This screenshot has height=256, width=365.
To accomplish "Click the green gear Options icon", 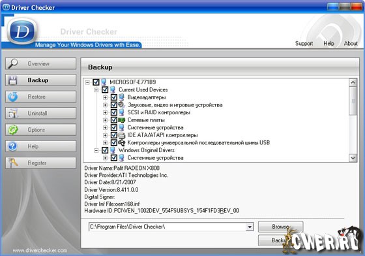I will coord(13,130).
